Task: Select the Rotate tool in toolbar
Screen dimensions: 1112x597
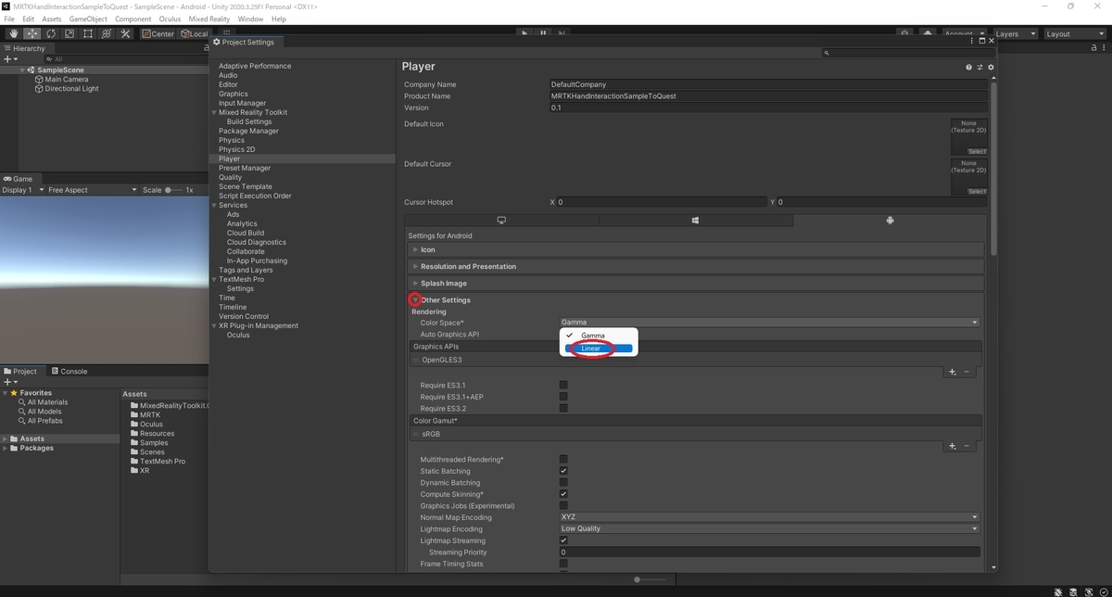Action: pyautogui.click(x=51, y=33)
